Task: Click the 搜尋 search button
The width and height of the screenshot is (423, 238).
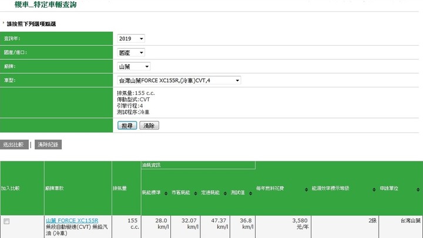Action: coord(127,125)
